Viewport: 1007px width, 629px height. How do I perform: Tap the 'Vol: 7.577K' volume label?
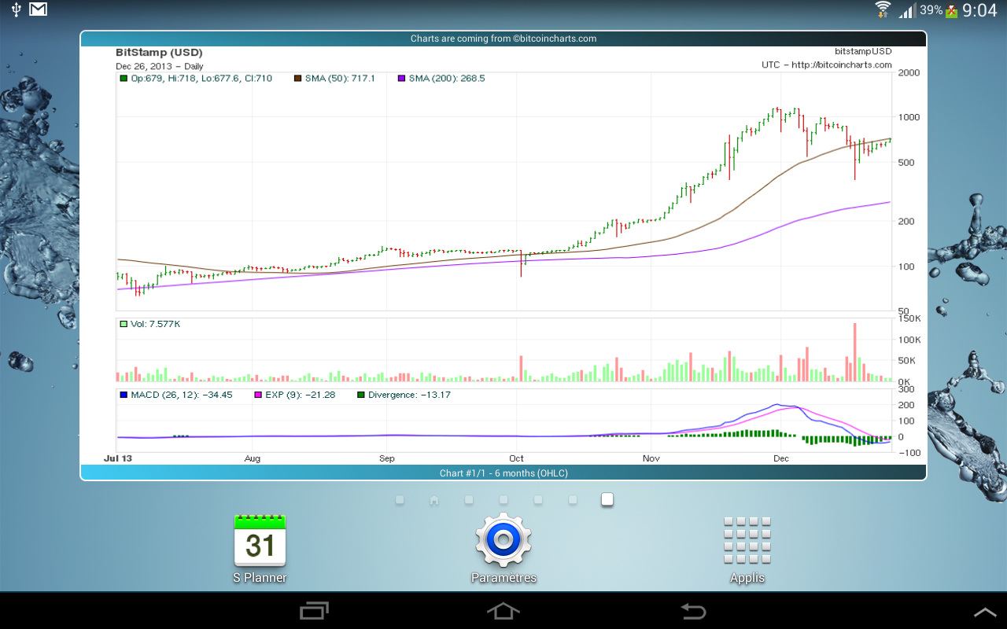155,324
